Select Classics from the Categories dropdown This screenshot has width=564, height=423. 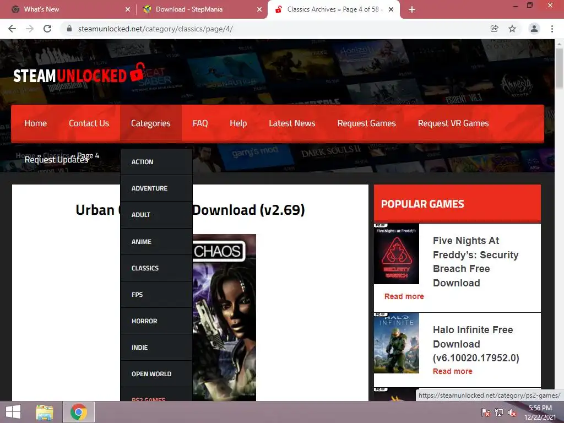[x=156, y=268]
